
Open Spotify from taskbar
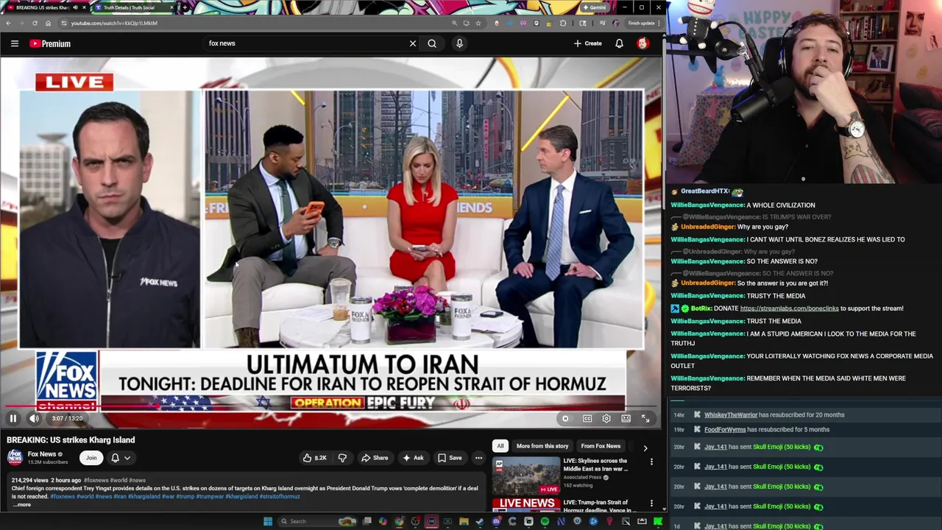pyautogui.click(x=545, y=521)
